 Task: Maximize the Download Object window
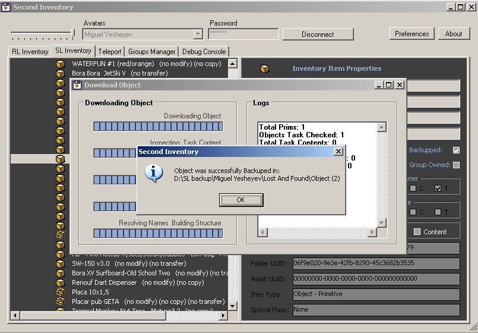pyautogui.click(x=389, y=85)
